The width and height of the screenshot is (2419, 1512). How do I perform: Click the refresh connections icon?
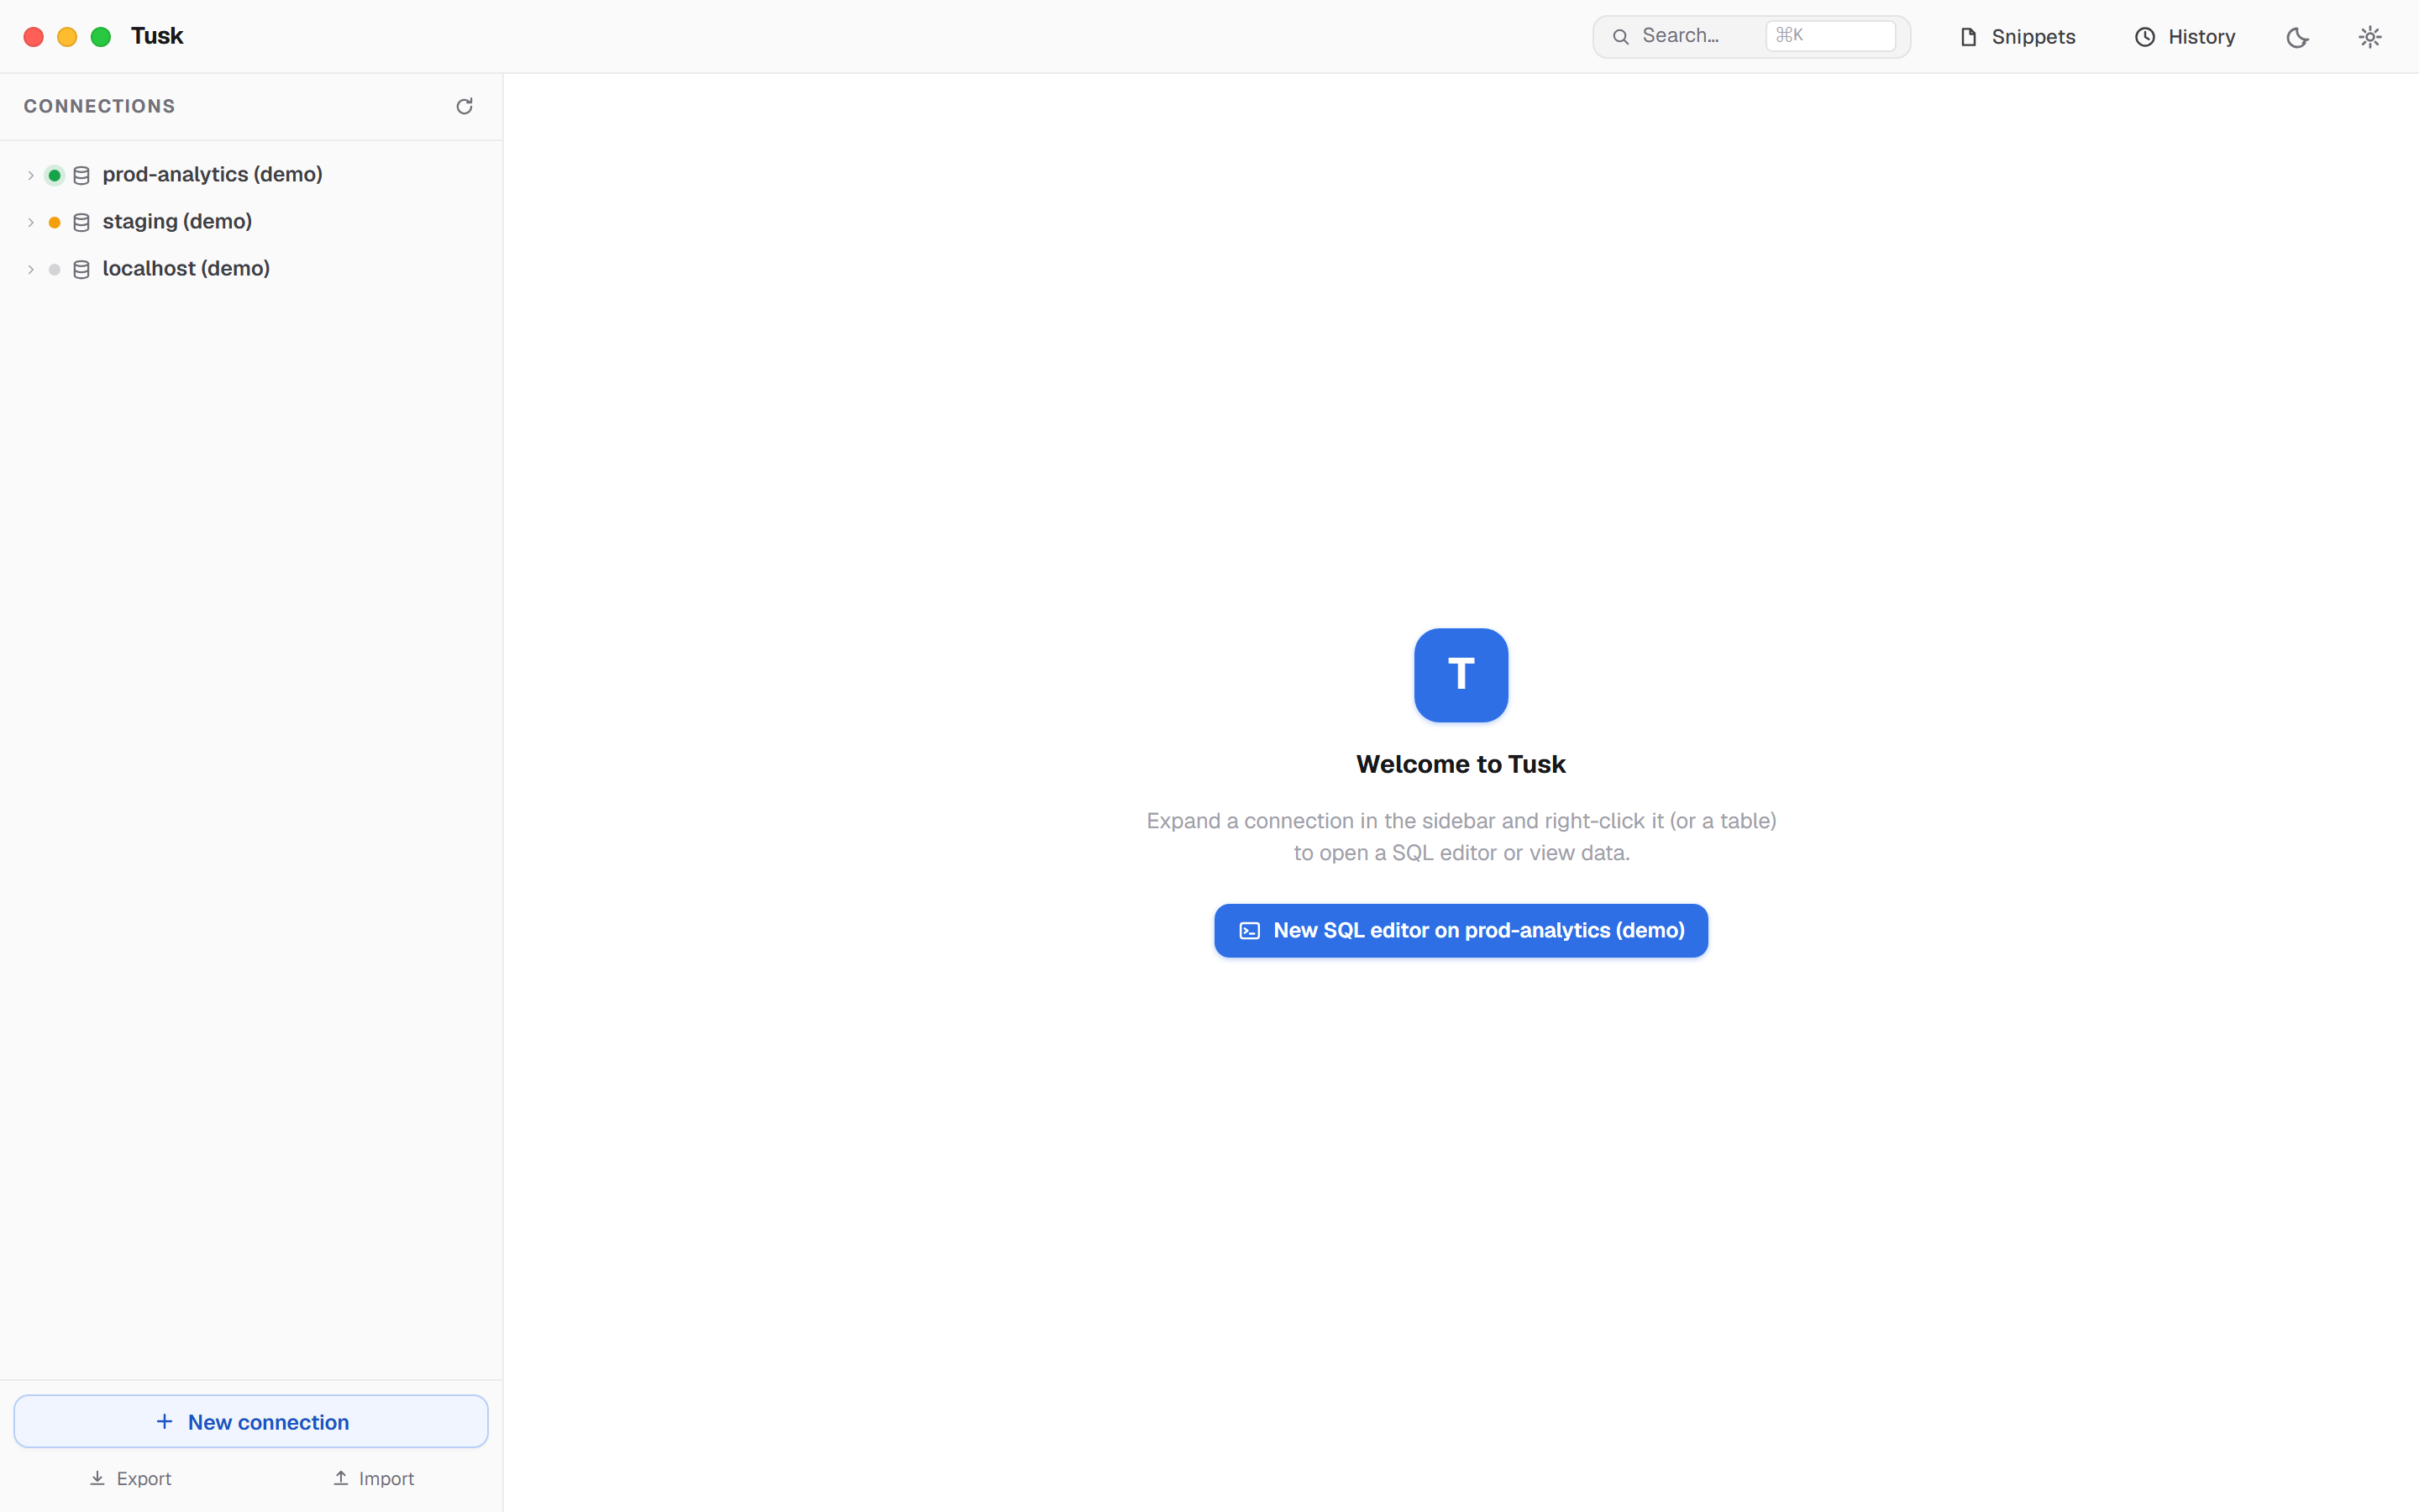tap(464, 106)
